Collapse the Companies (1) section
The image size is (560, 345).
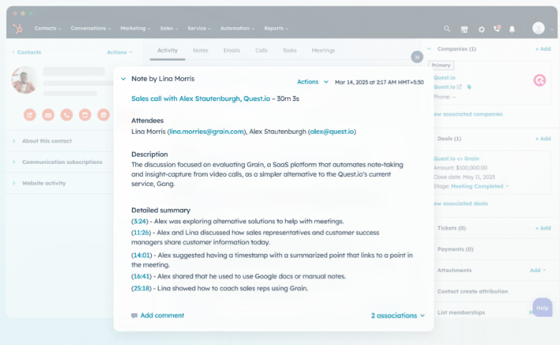[429, 49]
